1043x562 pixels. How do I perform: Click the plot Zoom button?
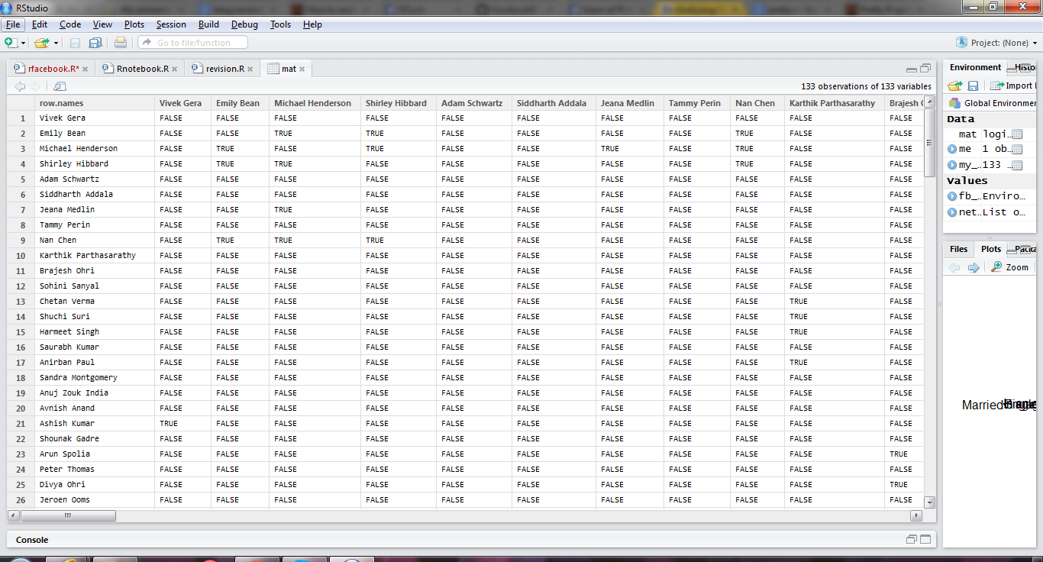(1010, 267)
